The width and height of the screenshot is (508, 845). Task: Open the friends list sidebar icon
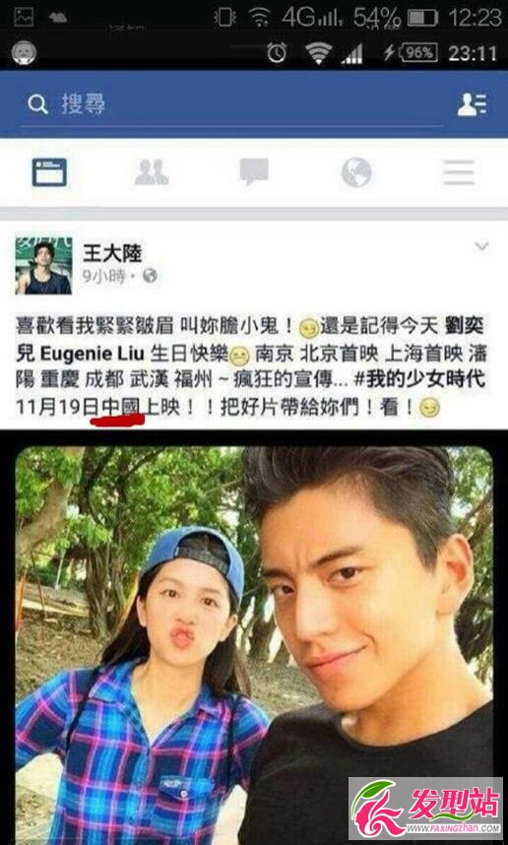472,104
